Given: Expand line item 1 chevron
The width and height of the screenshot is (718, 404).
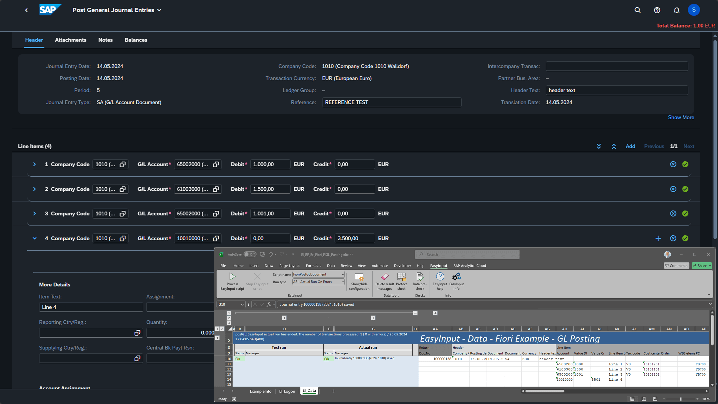Looking at the screenshot, I should 34,164.
